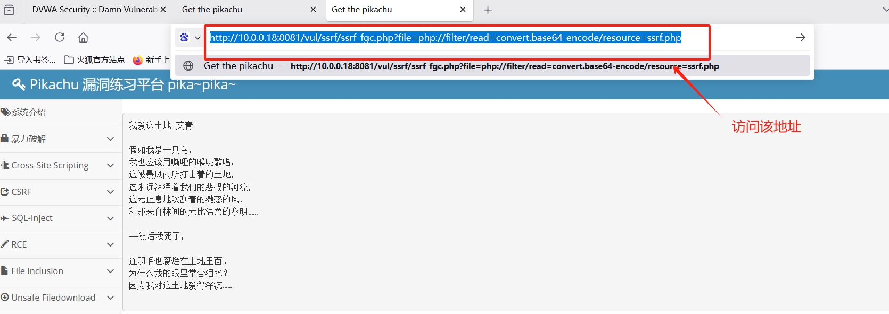
Task: Select the Get the pikachu URL suggestion
Action: (493, 66)
